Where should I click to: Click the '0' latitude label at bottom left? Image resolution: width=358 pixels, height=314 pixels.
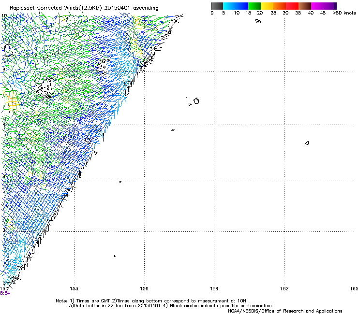click(4, 284)
